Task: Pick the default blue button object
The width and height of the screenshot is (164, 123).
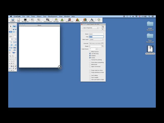Action: coord(11,32)
